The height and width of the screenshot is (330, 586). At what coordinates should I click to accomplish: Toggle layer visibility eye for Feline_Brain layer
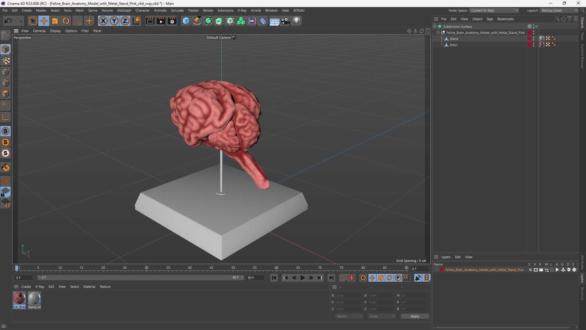[536, 270]
